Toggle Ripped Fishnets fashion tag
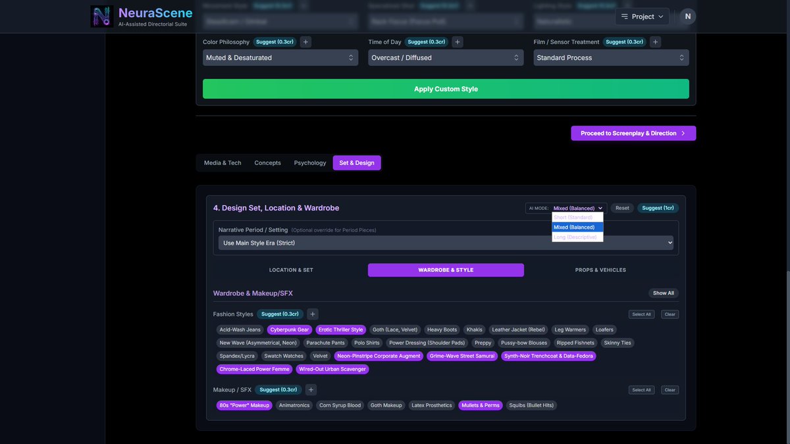Viewport: 790px width, 444px height. pos(575,343)
